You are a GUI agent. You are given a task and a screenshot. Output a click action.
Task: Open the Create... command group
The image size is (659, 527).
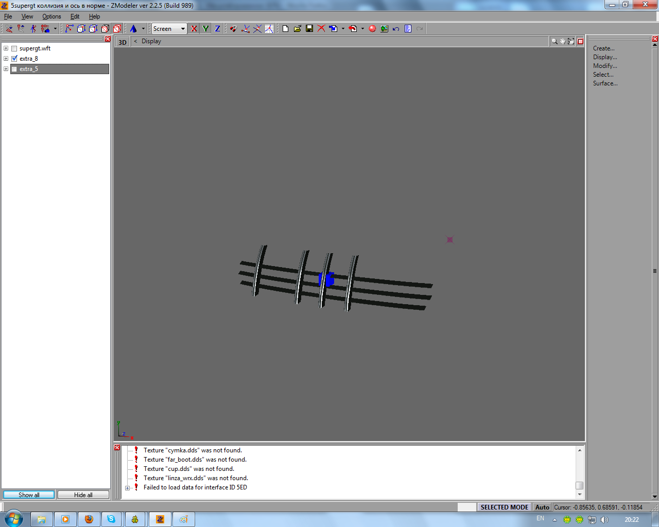tap(604, 48)
